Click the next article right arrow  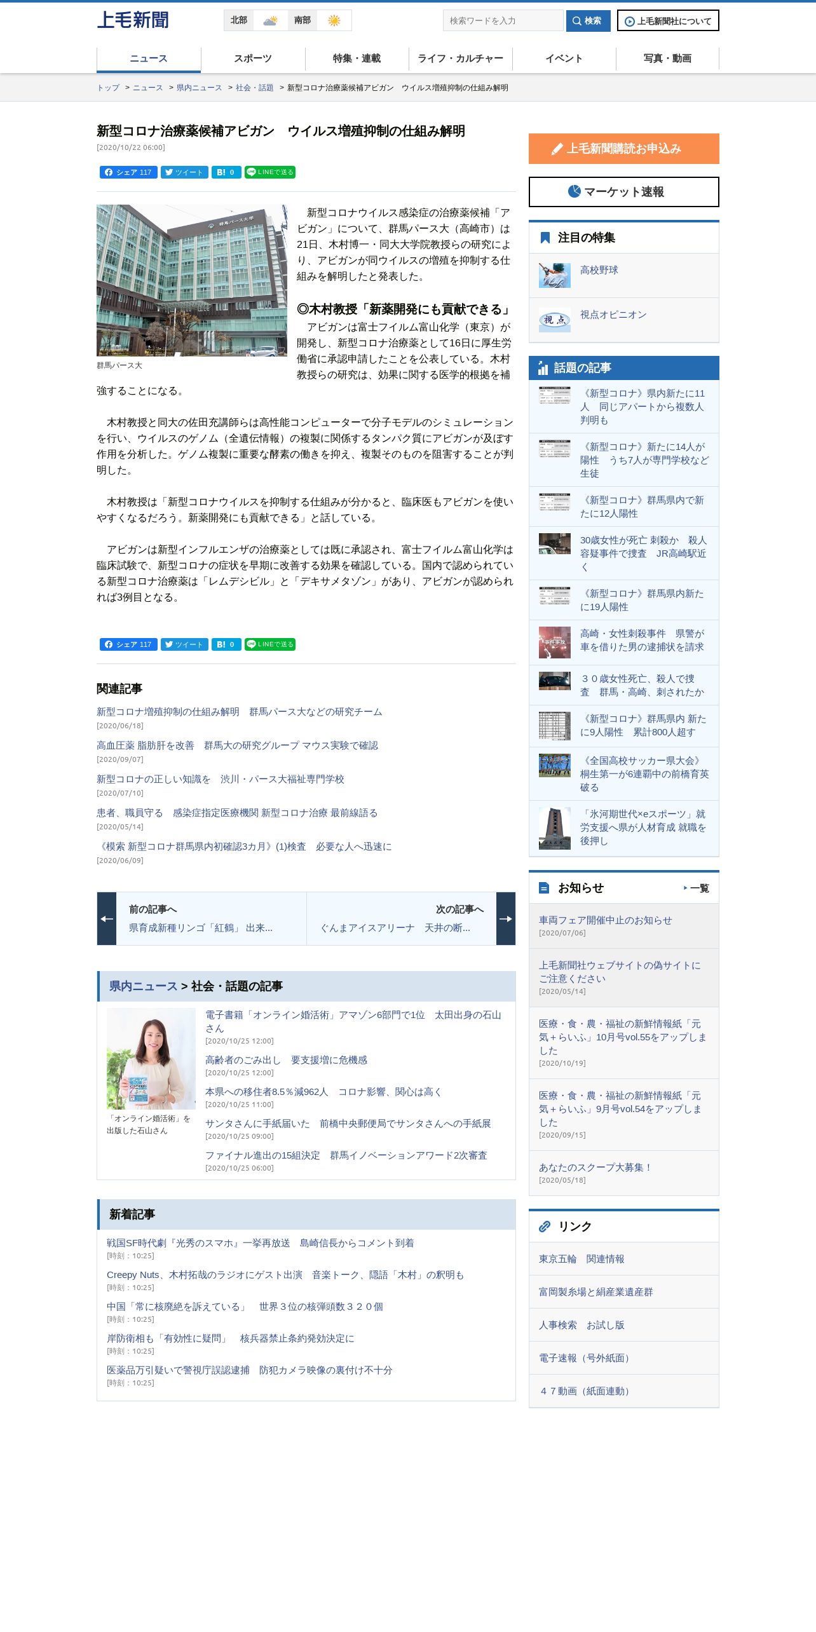pyautogui.click(x=506, y=919)
